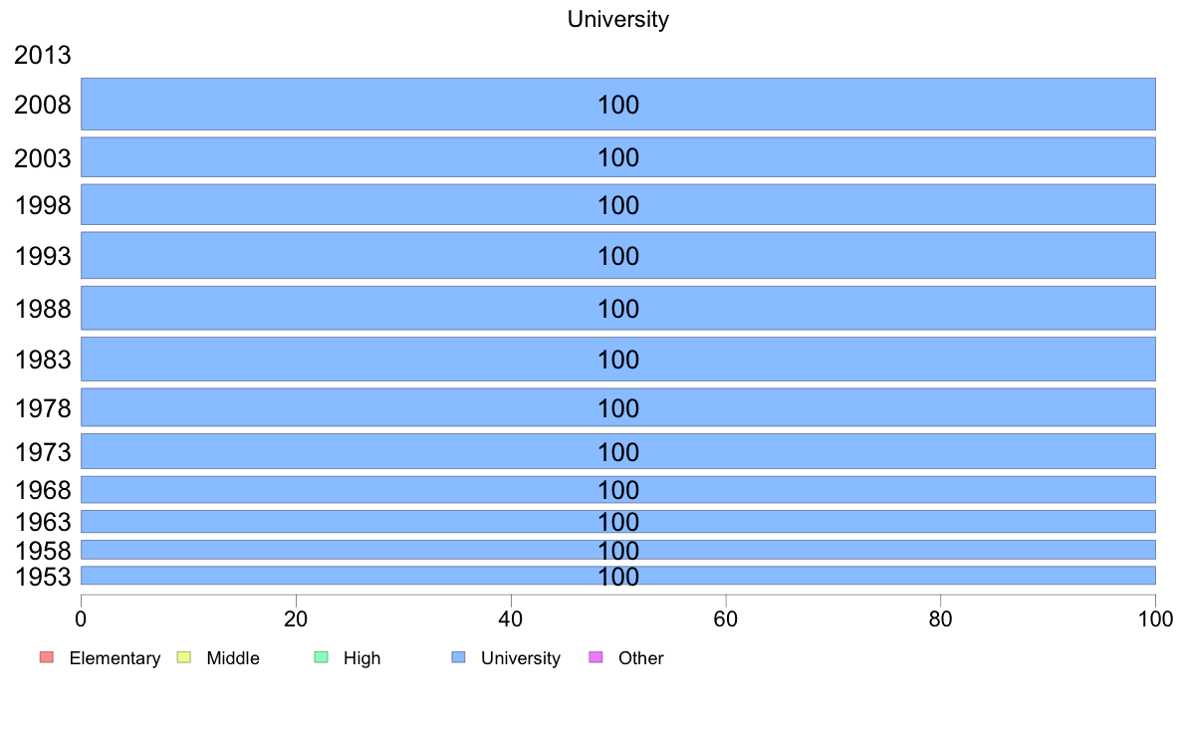This screenshot has width=1183, height=733.
Task: Click the Middle yellow legend swatch
Action: (x=183, y=657)
